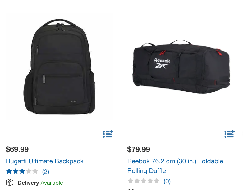This screenshot has width=243, height=190.
Task: Select the first gray star of Reebok rating
Action: pos(131,181)
